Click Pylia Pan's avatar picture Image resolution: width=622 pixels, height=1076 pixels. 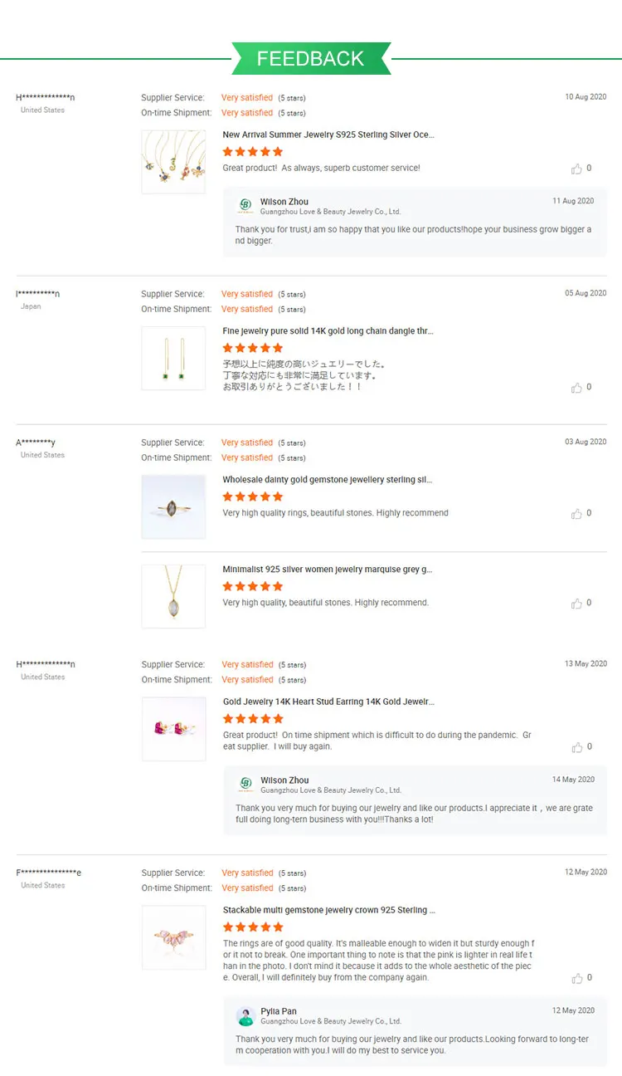[x=245, y=1015]
